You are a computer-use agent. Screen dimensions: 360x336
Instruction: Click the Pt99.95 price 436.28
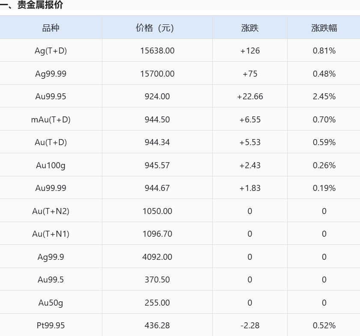pyautogui.click(x=157, y=325)
